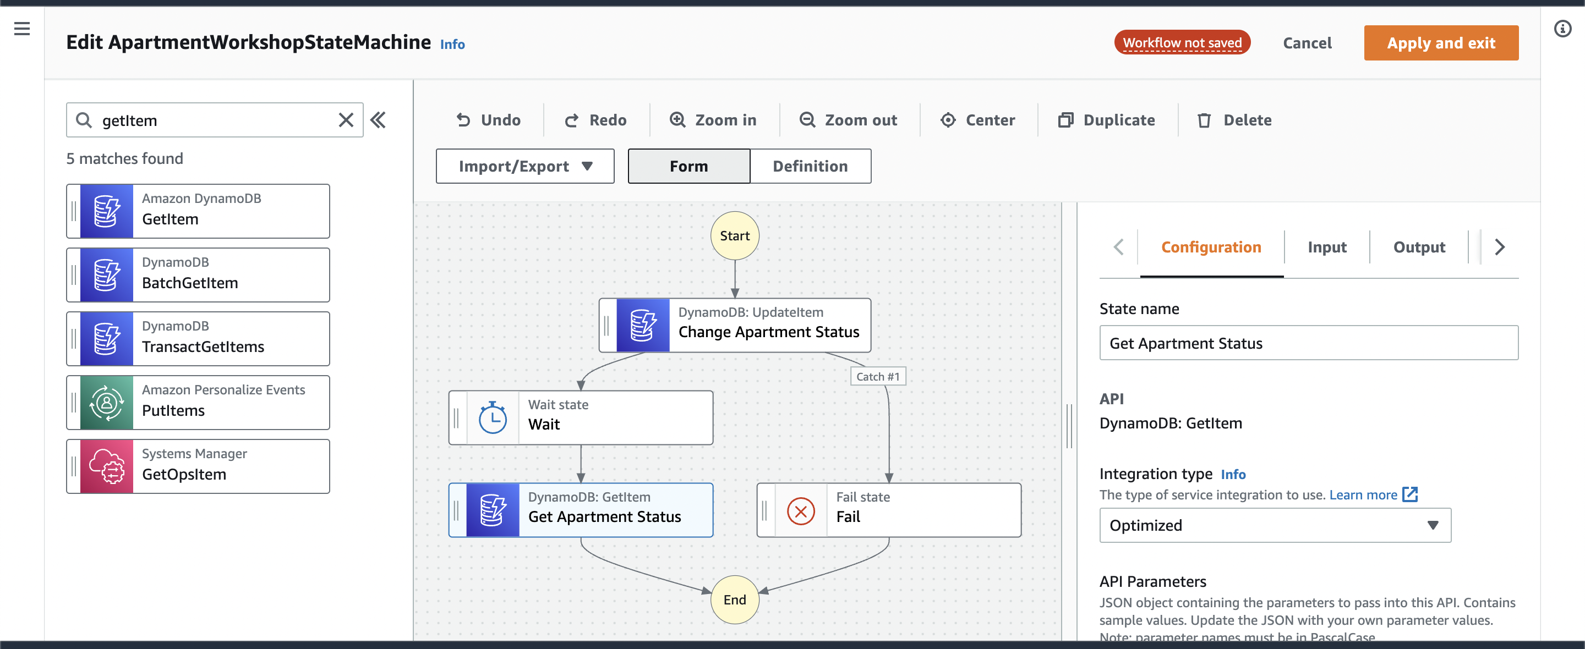Select the Fail state card
This screenshot has width=1585, height=649.
click(889, 510)
